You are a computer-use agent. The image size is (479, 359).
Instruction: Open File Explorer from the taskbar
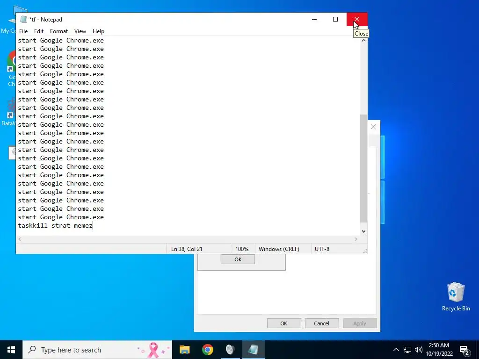[x=184, y=350]
